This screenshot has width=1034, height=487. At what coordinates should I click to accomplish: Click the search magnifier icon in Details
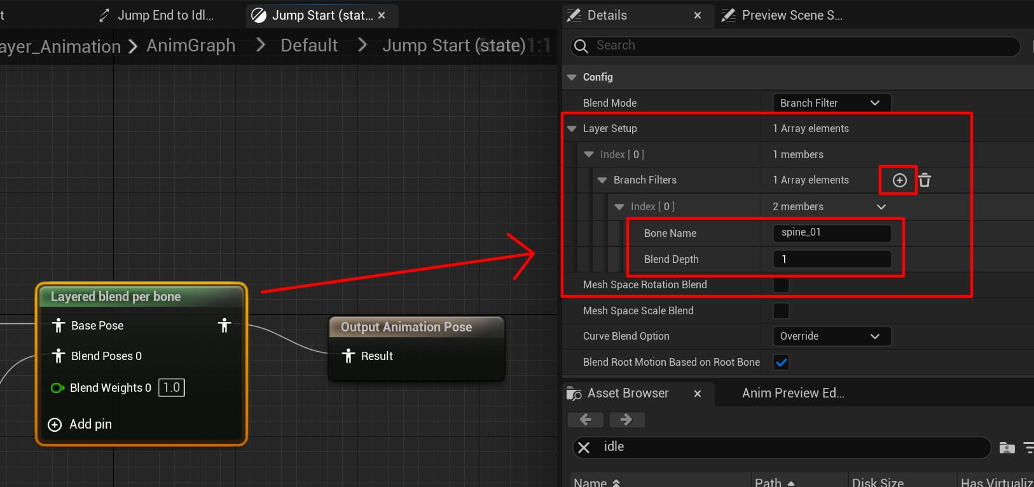[x=580, y=46]
